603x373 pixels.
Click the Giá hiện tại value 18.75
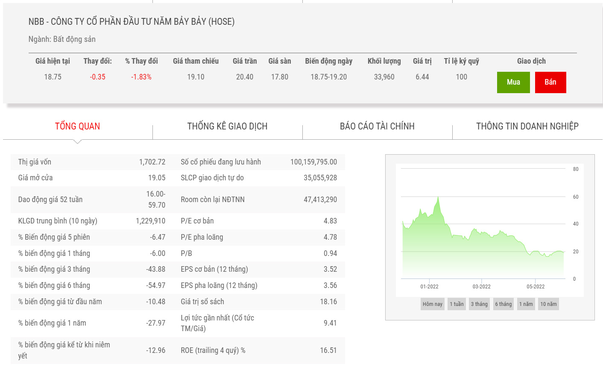[53, 77]
